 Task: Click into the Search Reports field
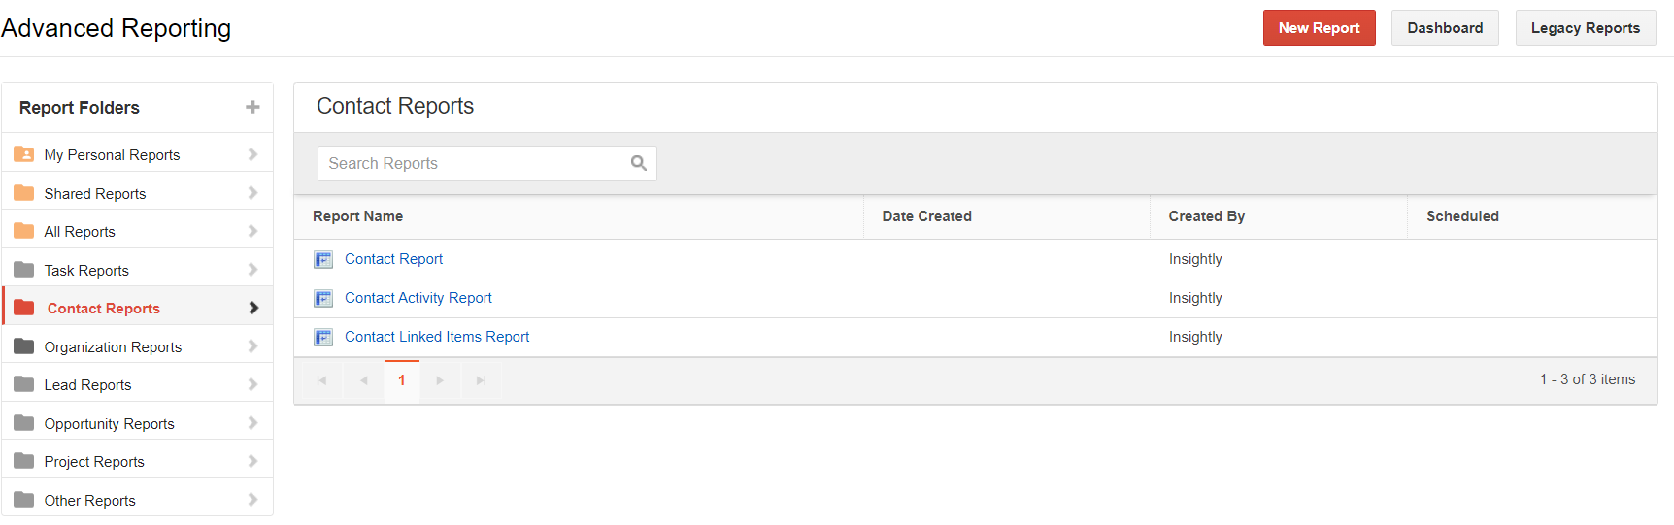487,163
